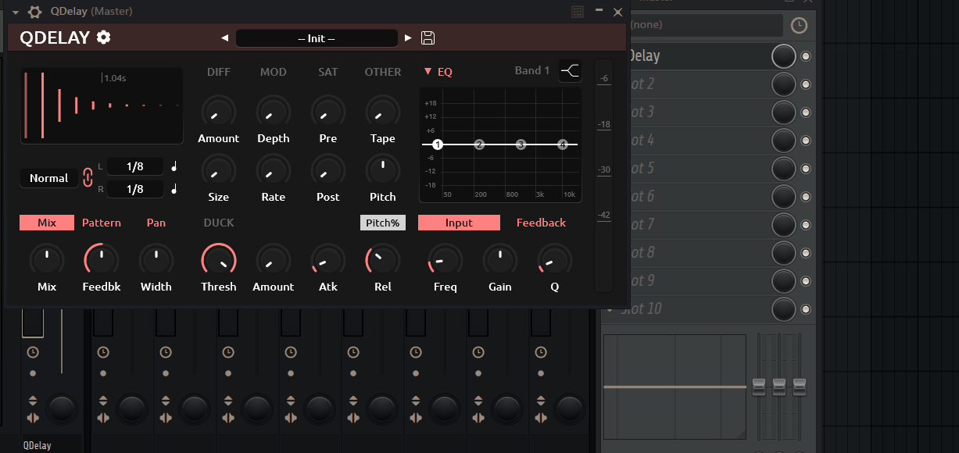Open the Init preset name selector

click(x=317, y=38)
